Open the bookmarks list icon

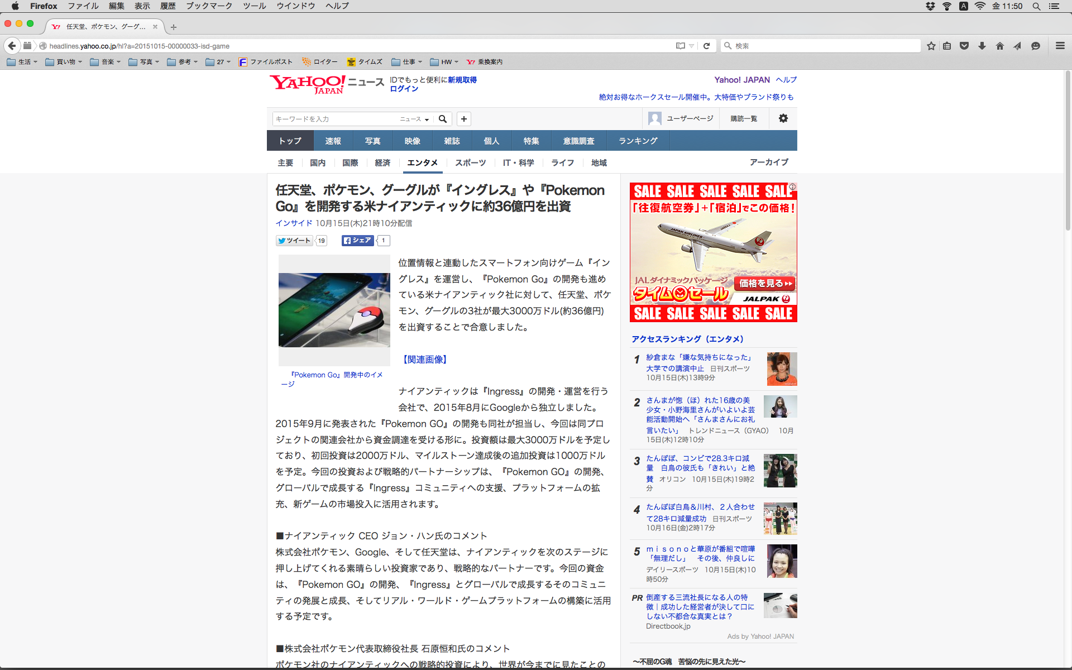point(947,46)
